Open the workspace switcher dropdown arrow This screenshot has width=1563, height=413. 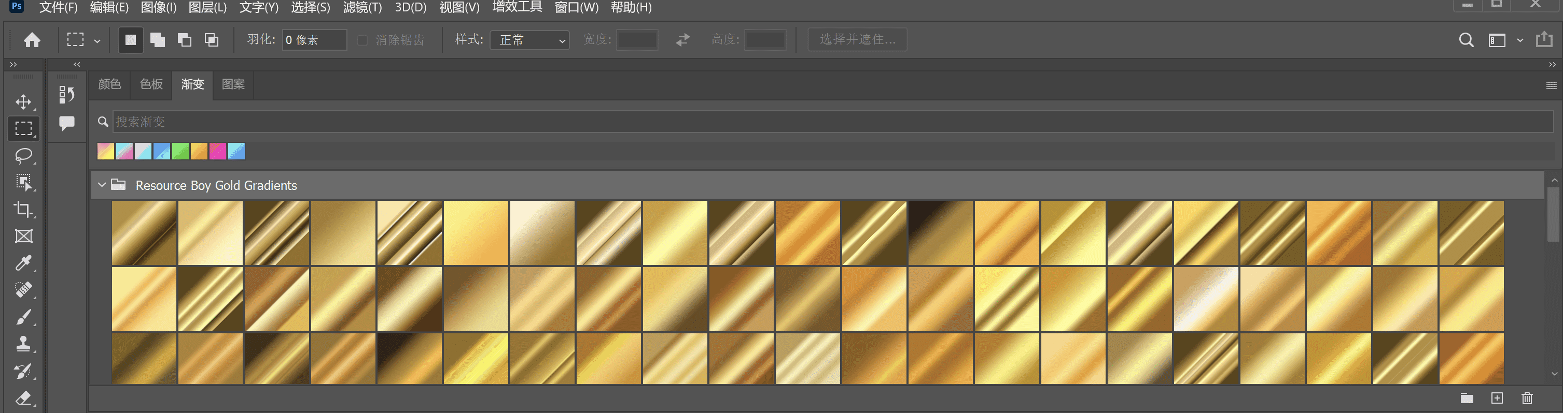click(1519, 40)
